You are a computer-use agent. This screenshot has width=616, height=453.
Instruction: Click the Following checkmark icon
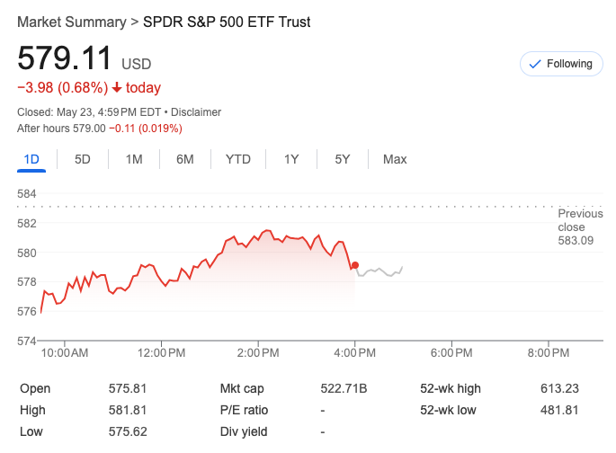pyautogui.click(x=535, y=64)
